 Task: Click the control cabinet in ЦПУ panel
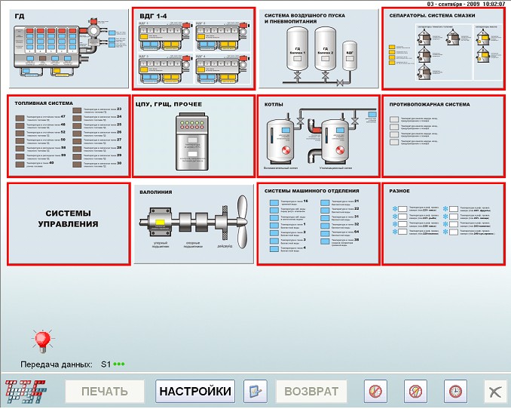point(192,142)
